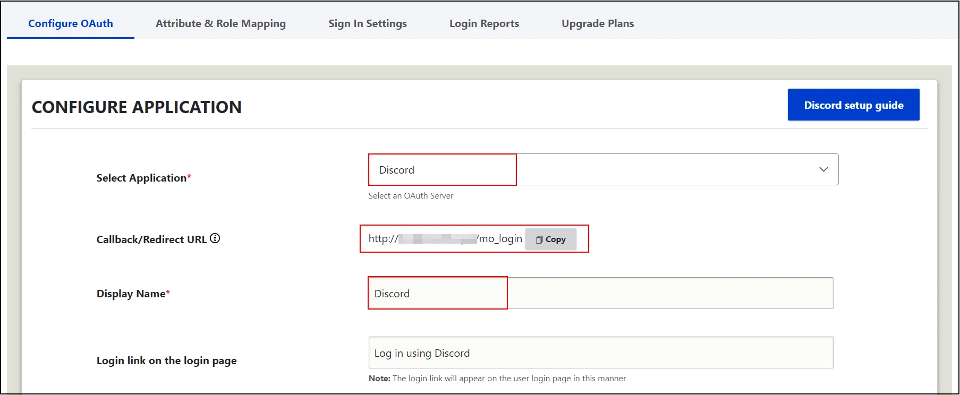The image size is (960, 395).
Task: Click the Select an OAuth Server hint
Action: [x=411, y=196]
